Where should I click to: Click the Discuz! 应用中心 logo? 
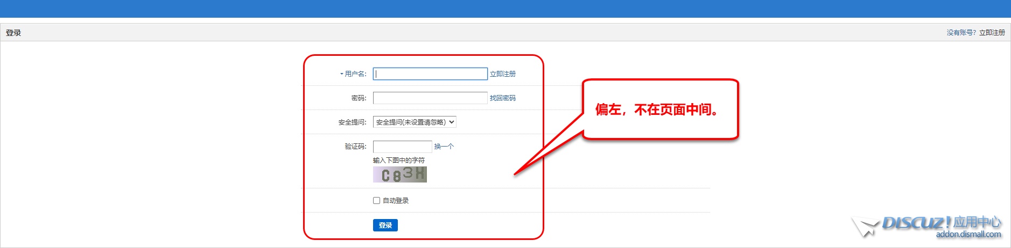pos(940,222)
